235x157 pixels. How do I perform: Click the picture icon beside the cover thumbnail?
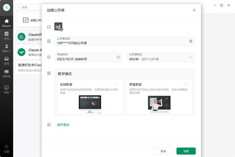point(49,27)
